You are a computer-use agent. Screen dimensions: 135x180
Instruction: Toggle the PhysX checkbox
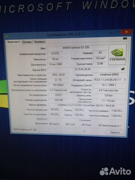pyautogui.click(x=83, y=125)
